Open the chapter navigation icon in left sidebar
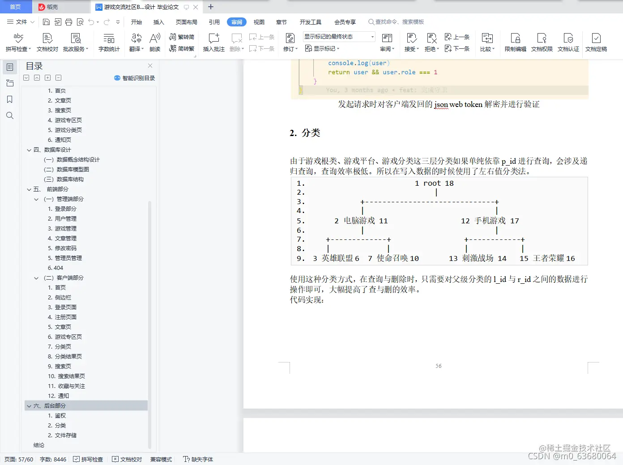The width and height of the screenshot is (623, 465). pyautogui.click(x=10, y=83)
